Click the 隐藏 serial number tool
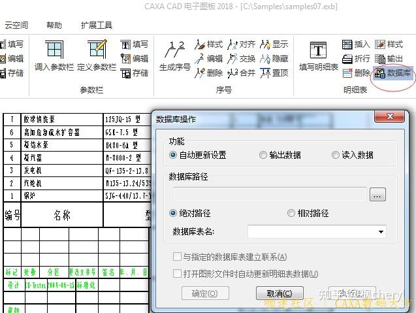416x313 pixels. 274,58
